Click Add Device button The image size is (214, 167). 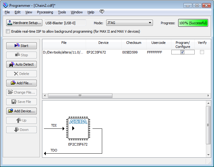pyautogui.click(x=21, y=111)
